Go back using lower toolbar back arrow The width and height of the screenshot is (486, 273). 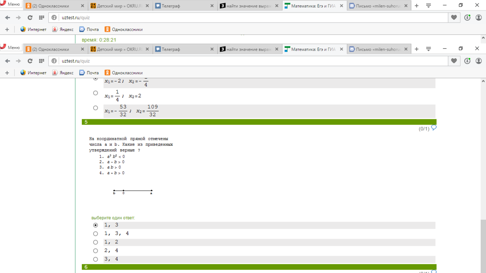point(7,61)
